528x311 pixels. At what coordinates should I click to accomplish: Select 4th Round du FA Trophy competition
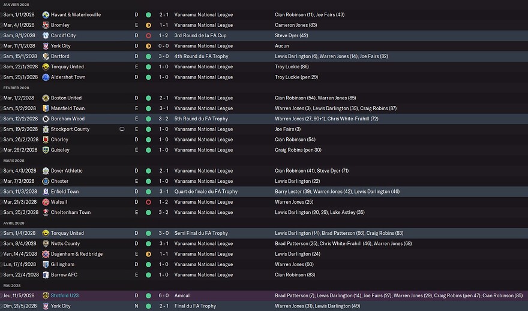(x=202, y=56)
